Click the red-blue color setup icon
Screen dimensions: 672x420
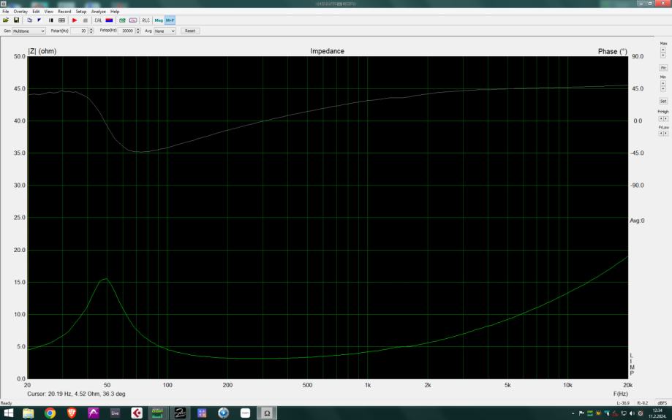pos(109,20)
